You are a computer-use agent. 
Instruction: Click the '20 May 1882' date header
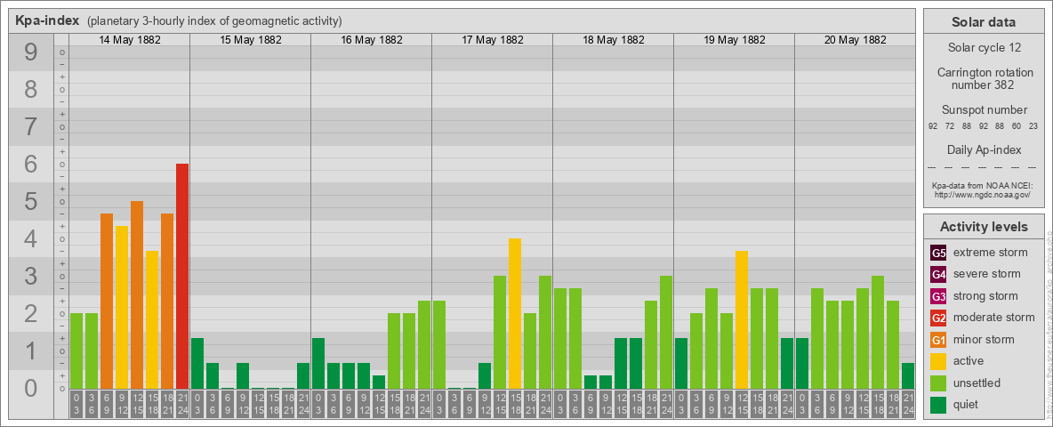point(855,40)
